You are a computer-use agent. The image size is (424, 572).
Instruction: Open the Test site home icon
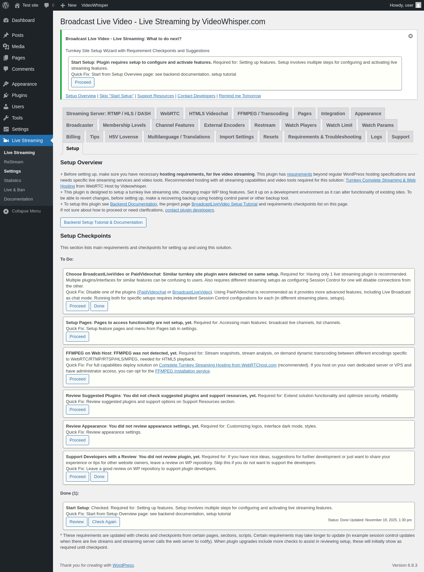(17, 5)
